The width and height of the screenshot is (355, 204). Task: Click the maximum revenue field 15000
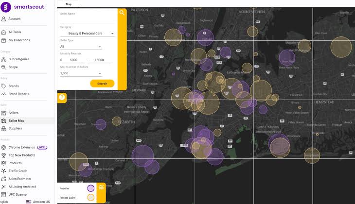tap(99, 60)
